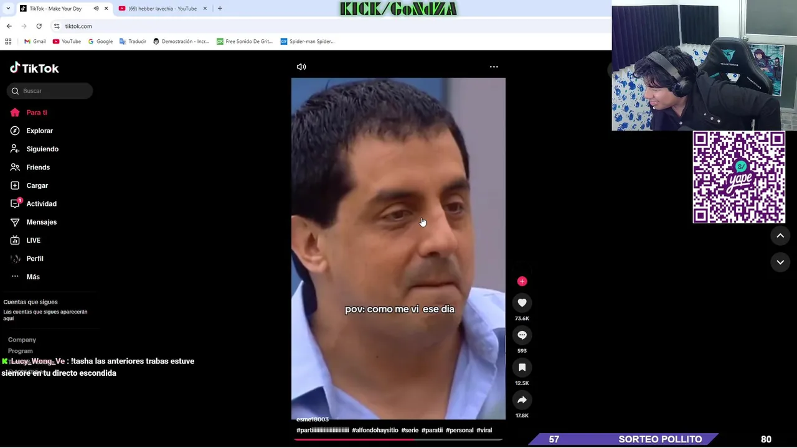Open the Program footer link
This screenshot has height=448, width=797.
pos(20,351)
